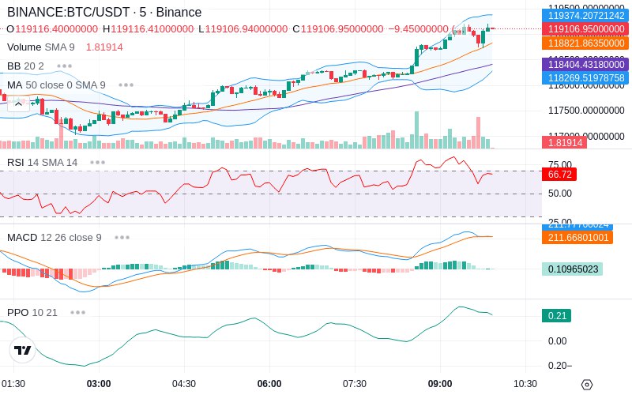The height and width of the screenshot is (395, 632).
Task: Click the close price value C119106.95000000
Action: (x=338, y=29)
